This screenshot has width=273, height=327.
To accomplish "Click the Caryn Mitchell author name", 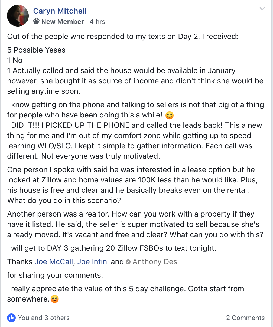I will (x=60, y=11).
